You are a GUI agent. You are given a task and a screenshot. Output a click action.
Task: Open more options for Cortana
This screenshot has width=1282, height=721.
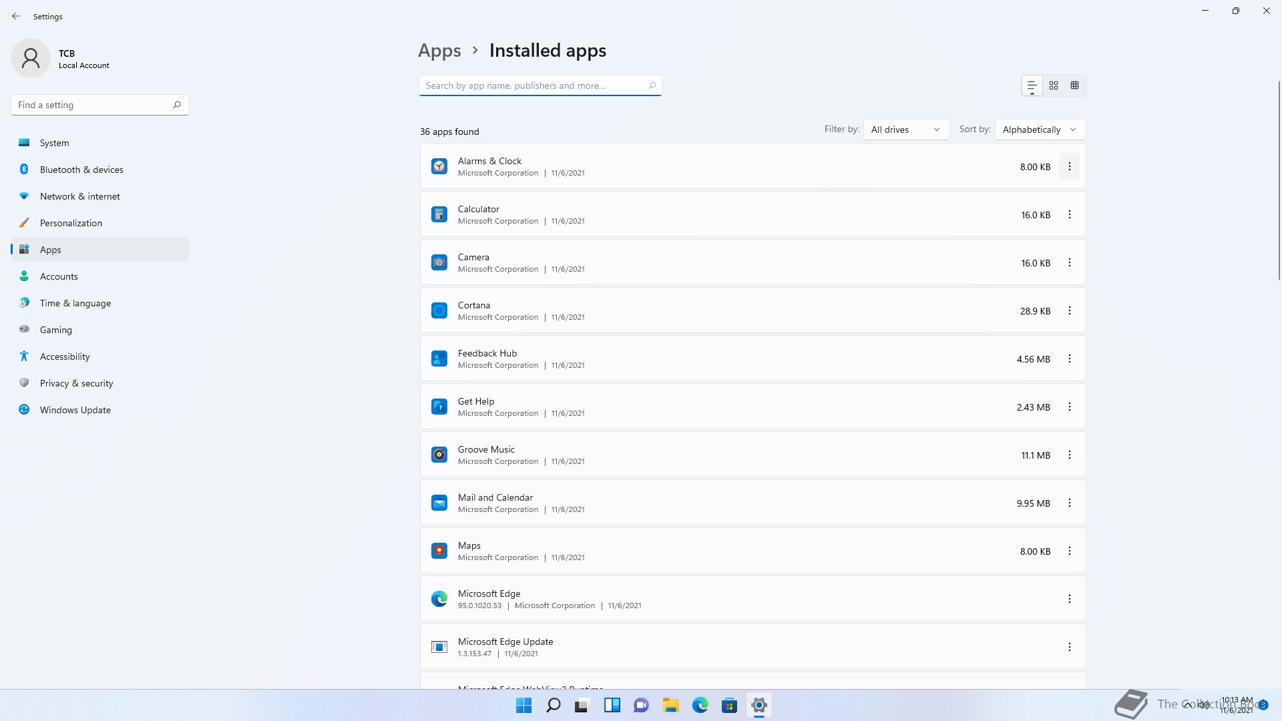pyautogui.click(x=1070, y=310)
